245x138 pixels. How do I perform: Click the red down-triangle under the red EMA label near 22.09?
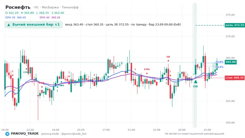point(147,74)
